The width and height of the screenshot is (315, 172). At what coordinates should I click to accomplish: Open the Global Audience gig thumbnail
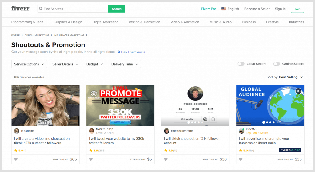270,105
